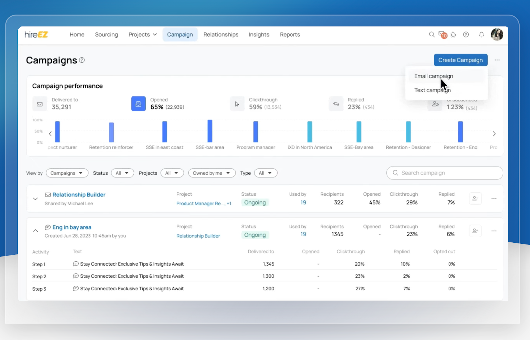Open the notifications bell

pos(481,34)
